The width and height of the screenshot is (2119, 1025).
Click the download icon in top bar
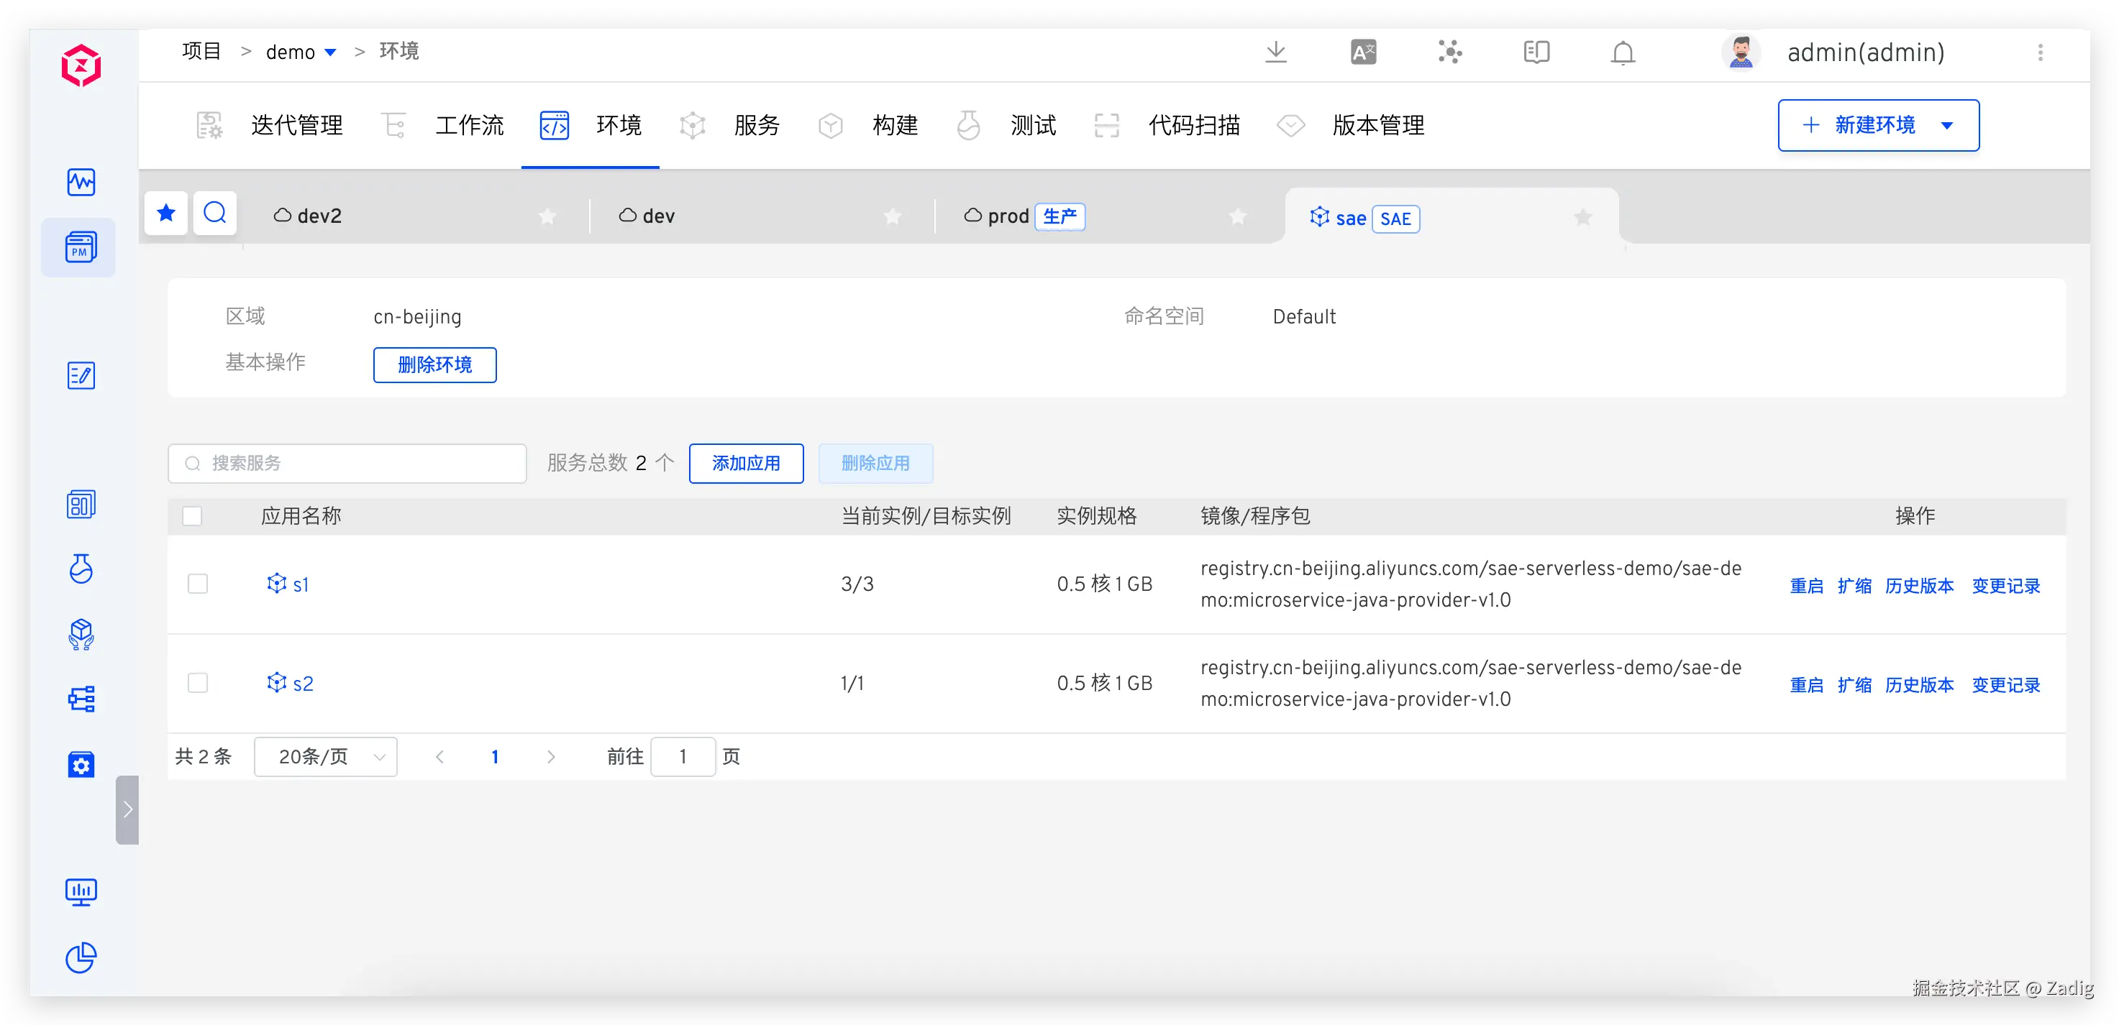(1275, 52)
